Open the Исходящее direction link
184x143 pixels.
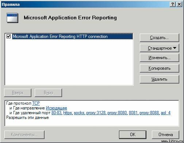tap(57, 108)
